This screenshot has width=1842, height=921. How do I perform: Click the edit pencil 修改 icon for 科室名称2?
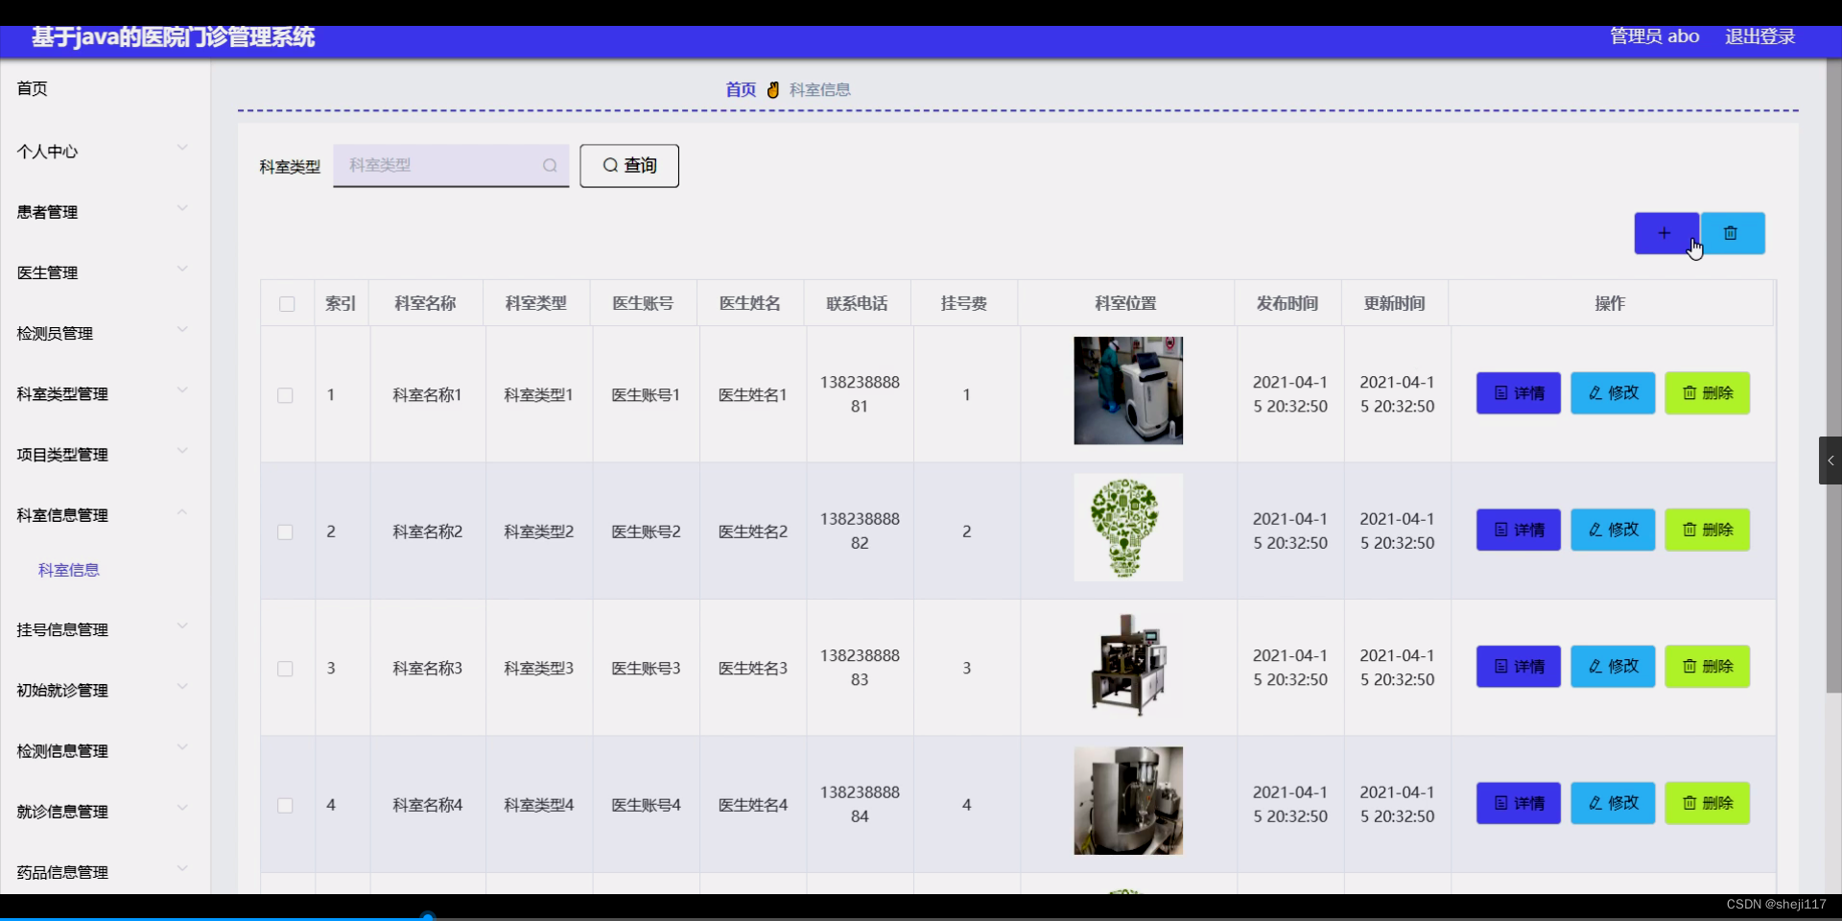(x=1594, y=530)
